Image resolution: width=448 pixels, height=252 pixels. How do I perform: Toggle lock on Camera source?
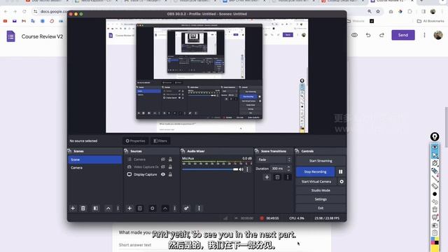170,160
